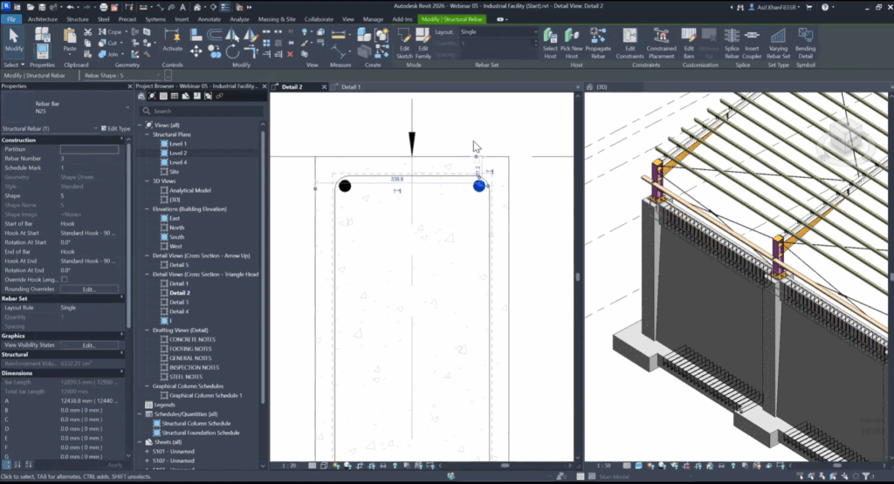Close the Properties palette
Viewport: 894px width, 484px height.
coord(129,86)
